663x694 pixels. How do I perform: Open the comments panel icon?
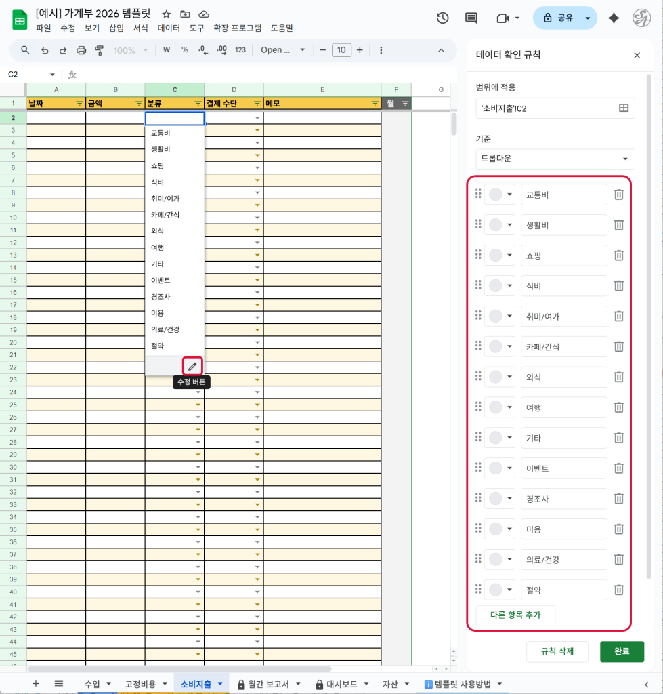(471, 18)
